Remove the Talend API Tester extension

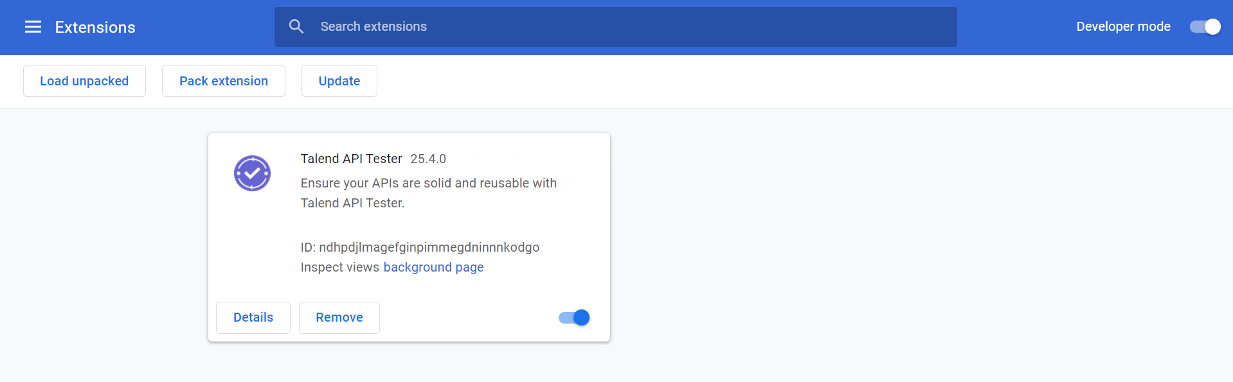coord(339,318)
